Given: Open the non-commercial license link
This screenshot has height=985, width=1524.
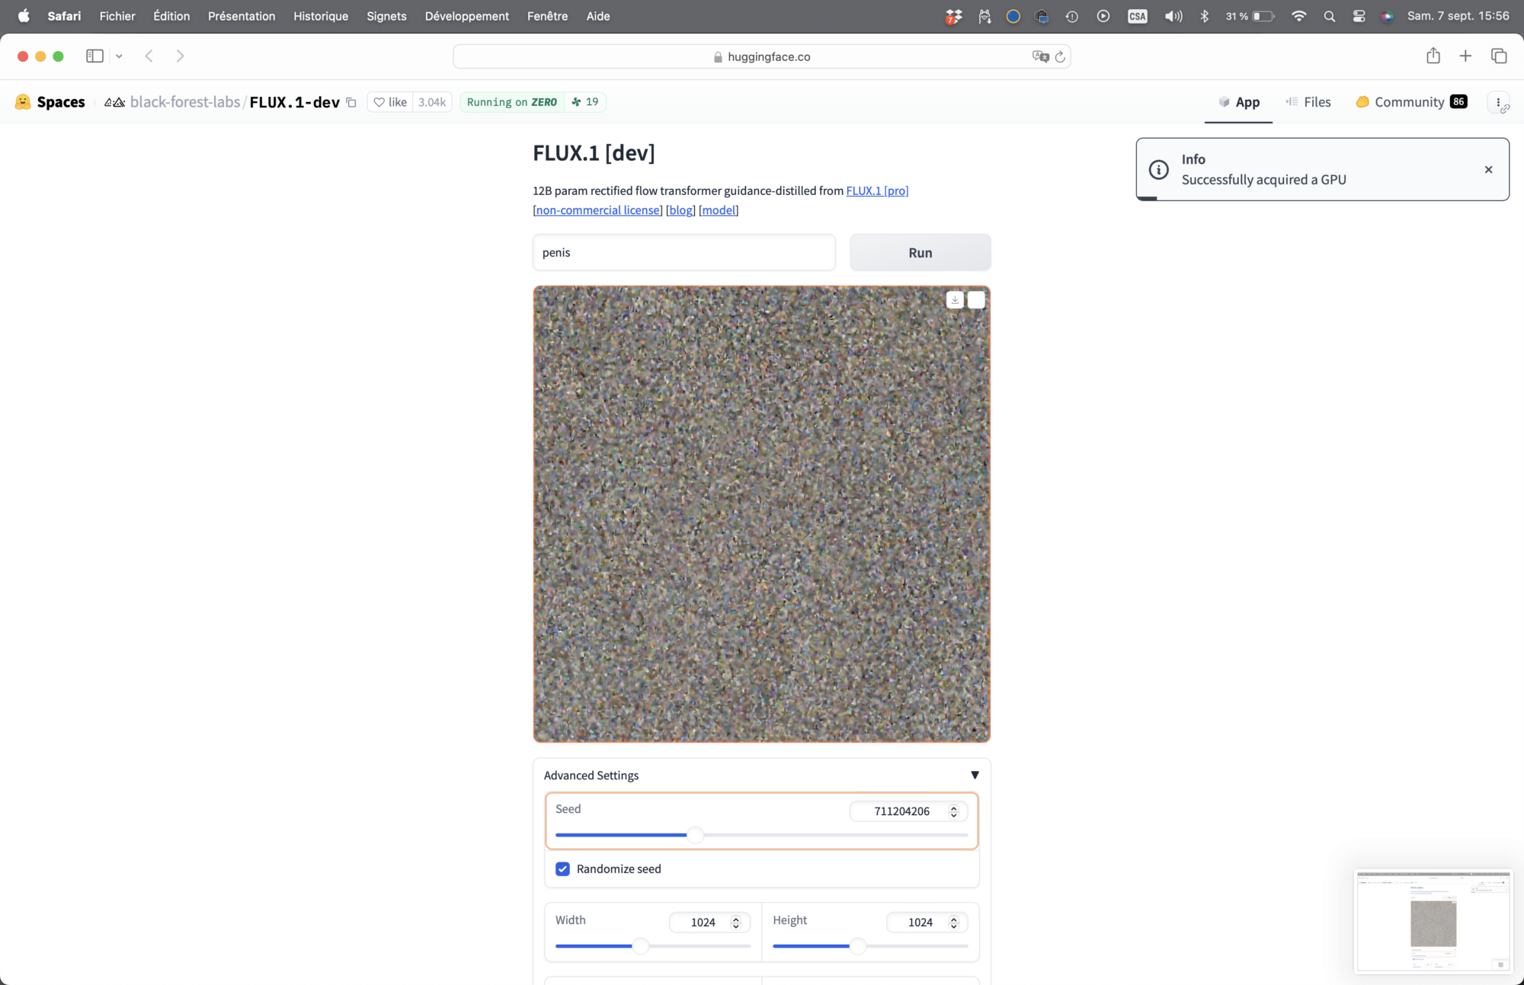Looking at the screenshot, I should pos(598,210).
